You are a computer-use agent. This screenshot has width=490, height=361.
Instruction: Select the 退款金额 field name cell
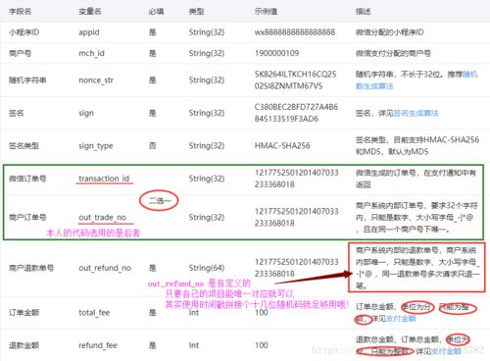tap(24, 345)
